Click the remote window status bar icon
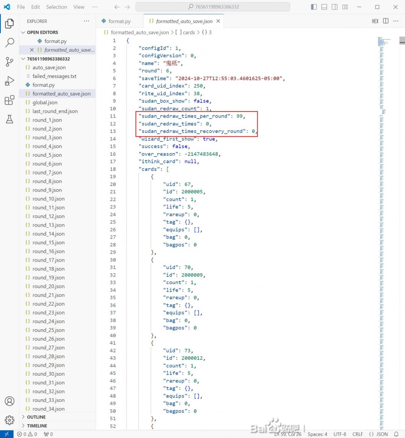Image resolution: width=405 pixels, height=438 pixels. 7,434
